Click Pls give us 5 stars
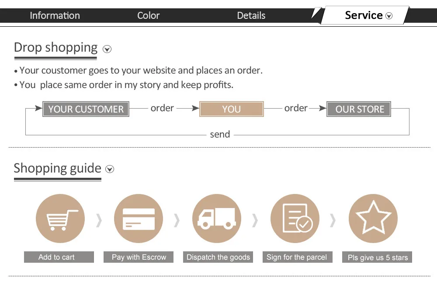 tap(377, 257)
